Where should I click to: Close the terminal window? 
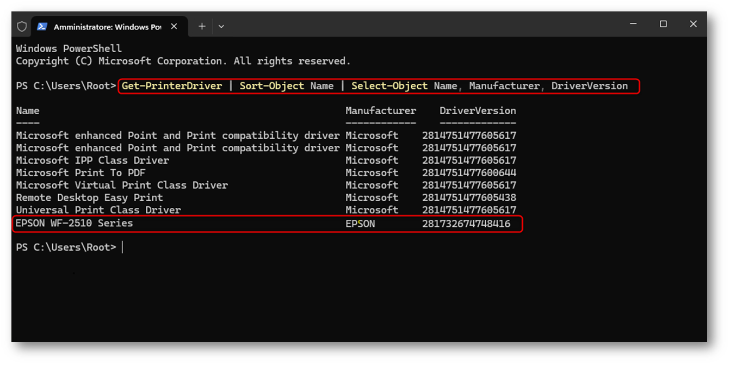click(693, 24)
